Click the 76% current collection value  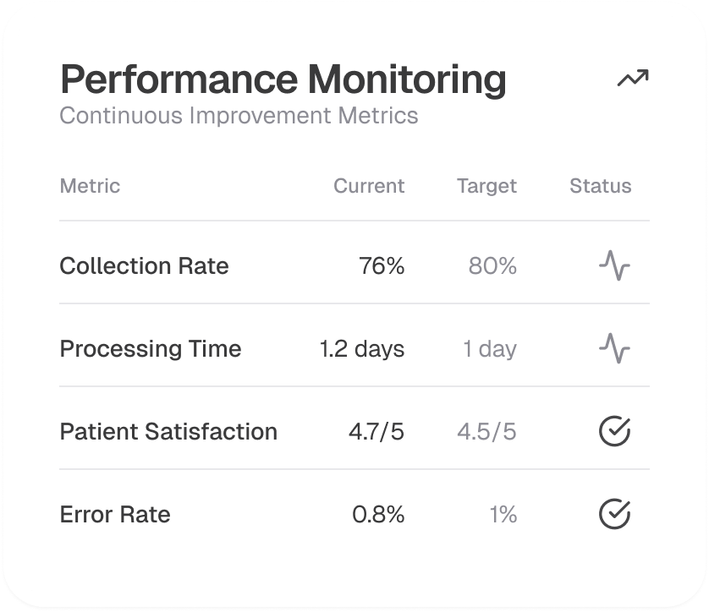pyautogui.click(x=382, y=266)
